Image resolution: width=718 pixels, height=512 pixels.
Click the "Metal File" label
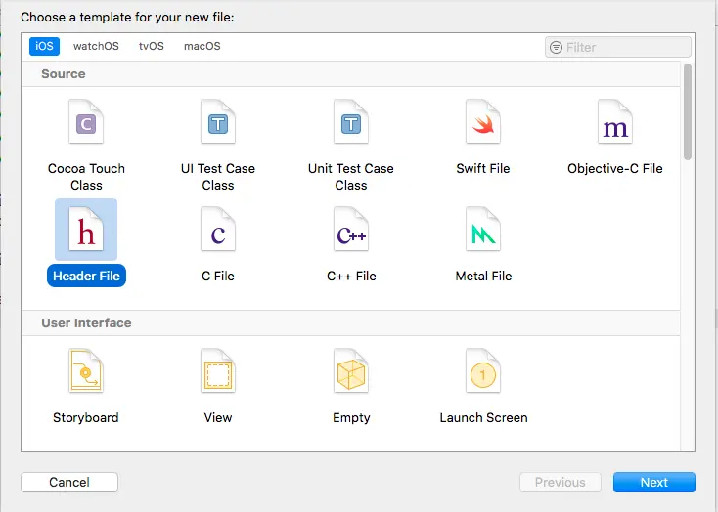click(483, 276)
